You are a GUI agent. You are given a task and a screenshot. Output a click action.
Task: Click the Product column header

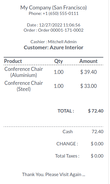(x=13, y=61)
